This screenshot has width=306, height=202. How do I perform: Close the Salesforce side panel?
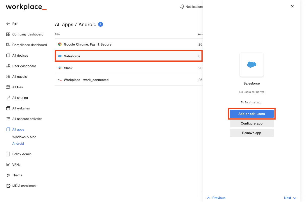point(292,6)
